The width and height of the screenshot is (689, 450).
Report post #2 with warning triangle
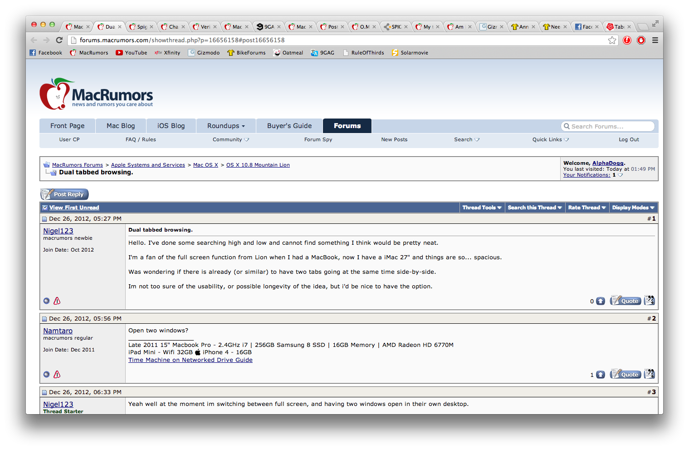coord(57,374)
